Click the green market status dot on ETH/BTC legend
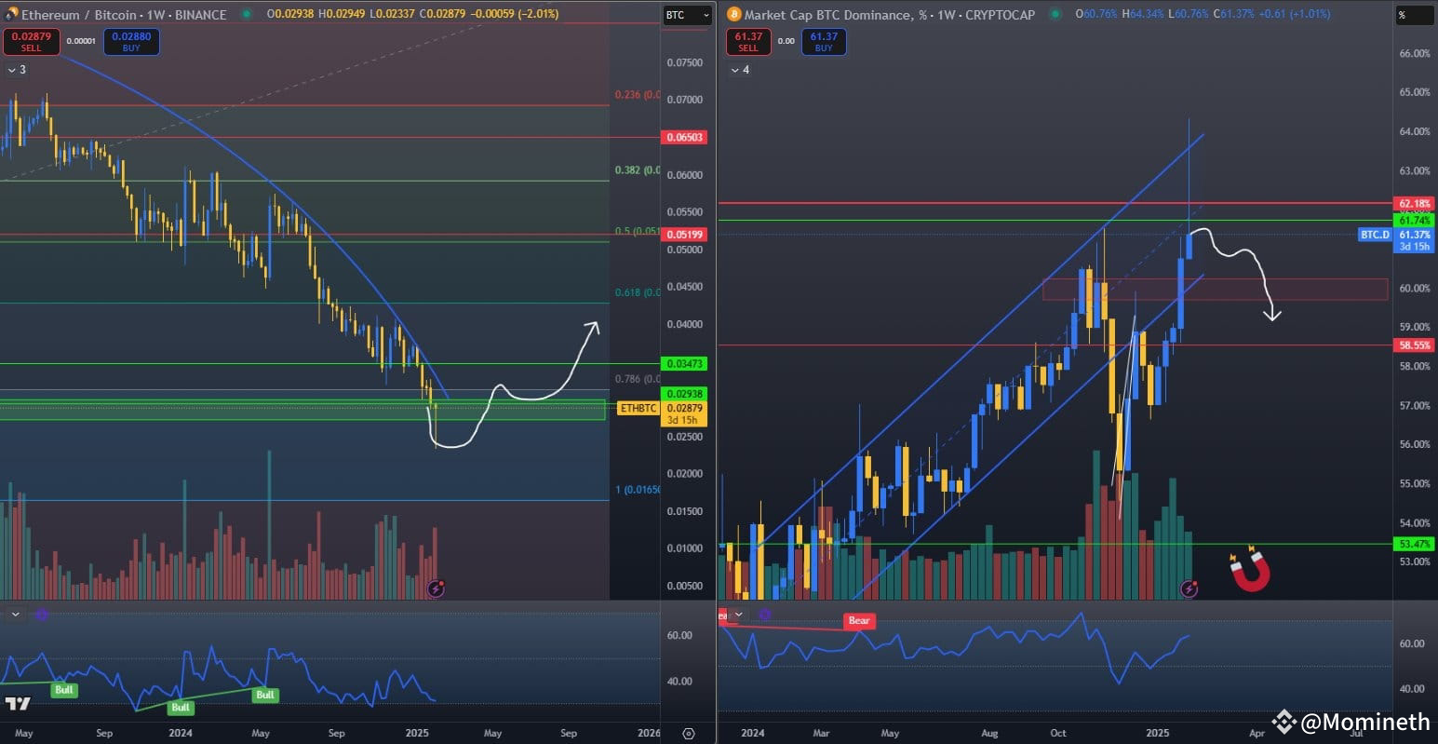This screenshot has height=744, width=1438. pos(244,14)
